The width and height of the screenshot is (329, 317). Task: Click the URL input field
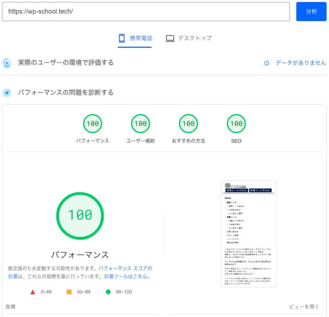[146, 12]
